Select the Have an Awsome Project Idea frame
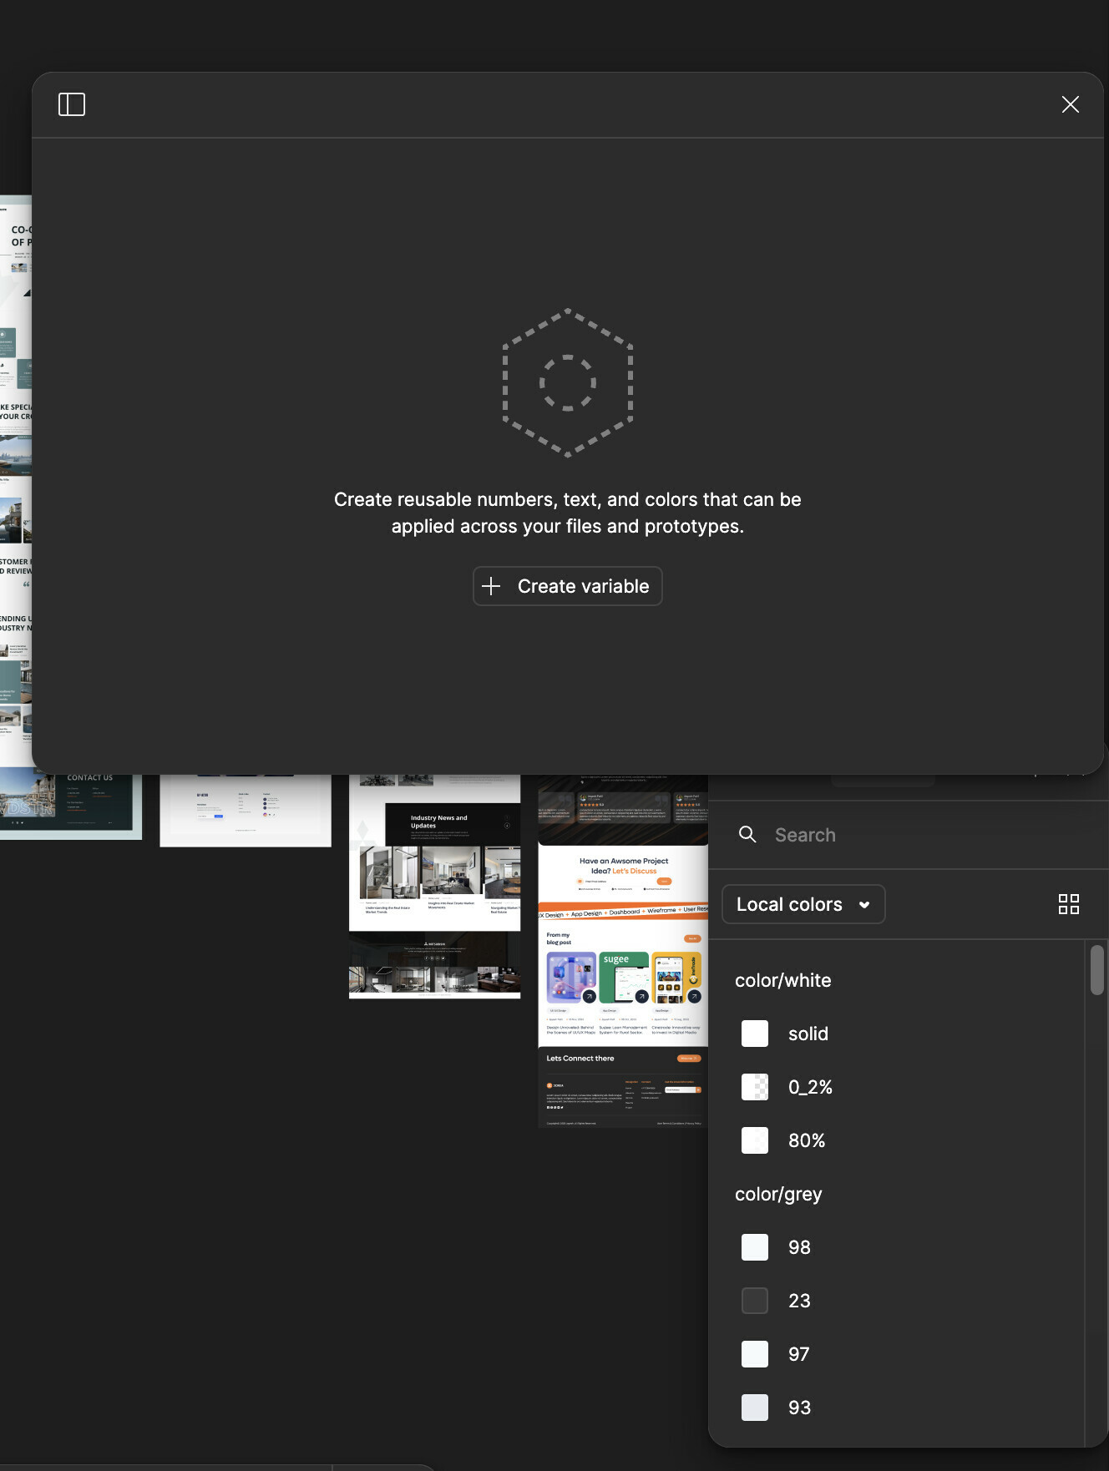The height and width of the screenshot is (1471, 1109). pos(623,875)
